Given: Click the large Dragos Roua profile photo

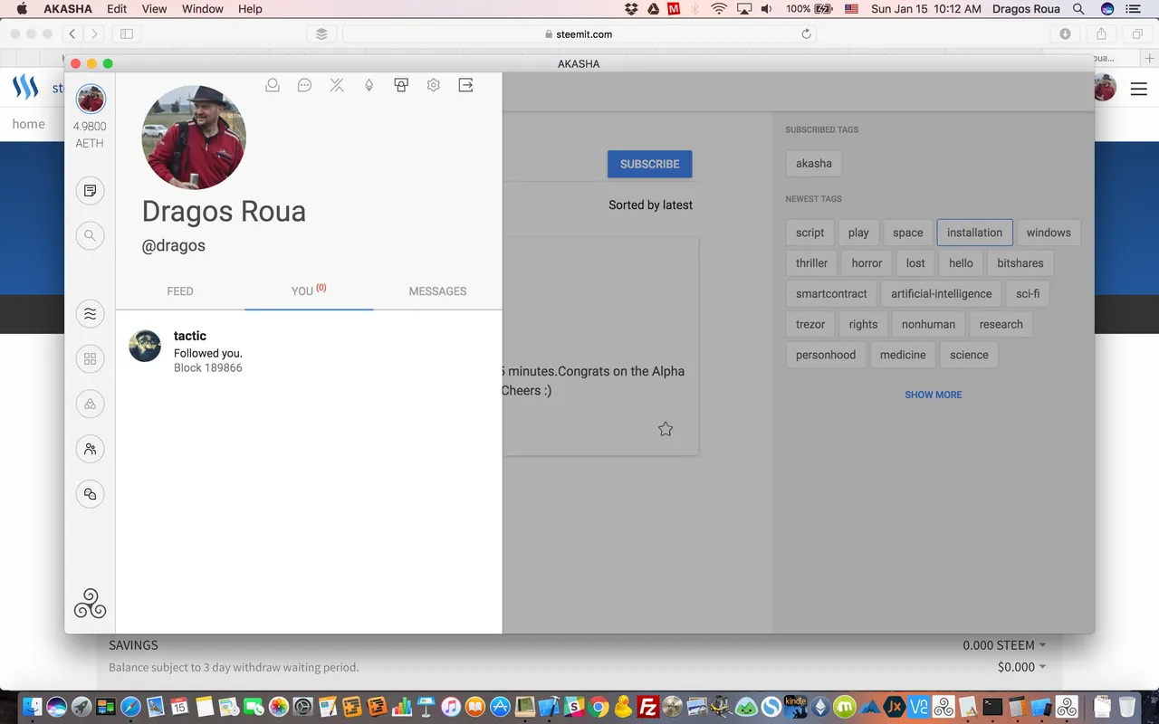Looking at the screenshot, I should (194, 138).
